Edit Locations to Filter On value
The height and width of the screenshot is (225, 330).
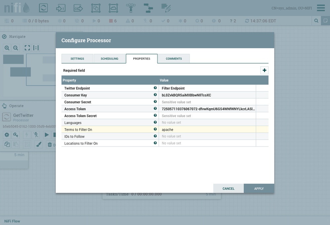pos(207,143)
